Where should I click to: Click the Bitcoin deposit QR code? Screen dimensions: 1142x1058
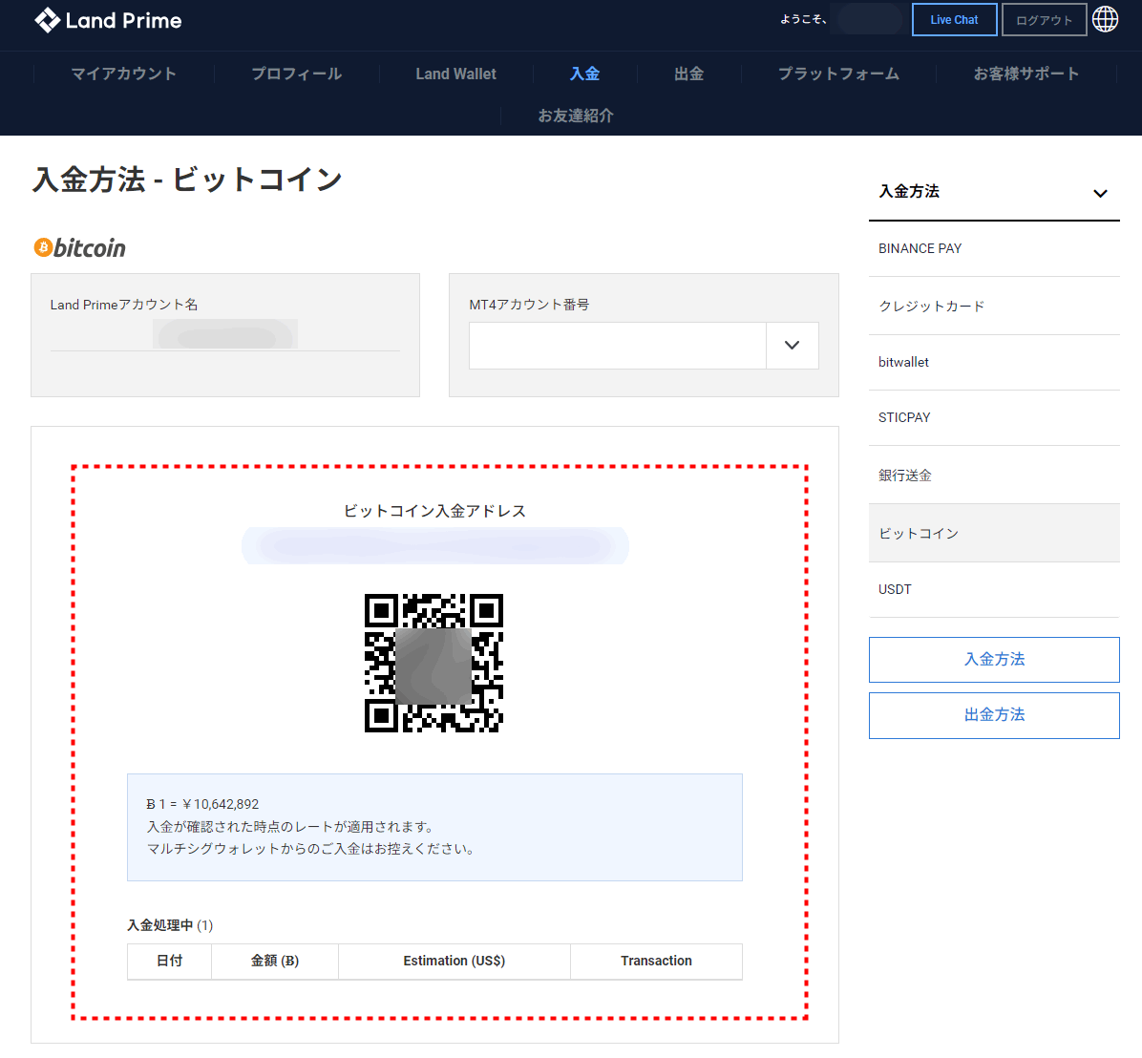click(x=434, y=663)
